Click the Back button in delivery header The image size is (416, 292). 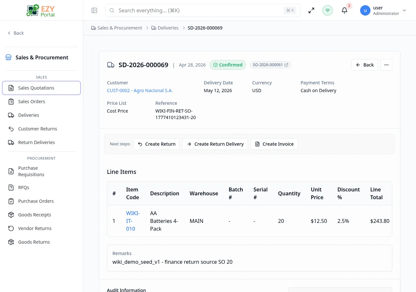(365, 65)
